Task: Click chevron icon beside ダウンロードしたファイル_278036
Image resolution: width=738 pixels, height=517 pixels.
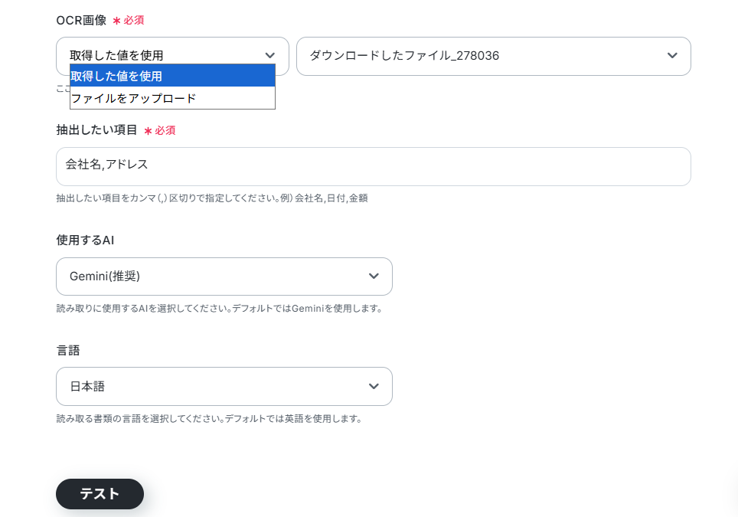Action: pos(672,56)
